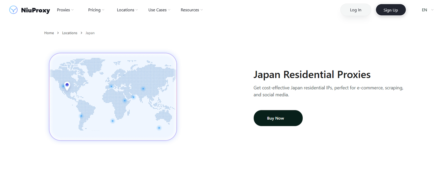Expand the Pricing dropdown chevron
Image resolution: width=436 pixels, height=172 pixels.
[103, 10]
